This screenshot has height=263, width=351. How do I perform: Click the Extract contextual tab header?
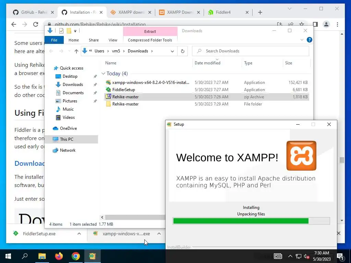click(x=150, y=32)
